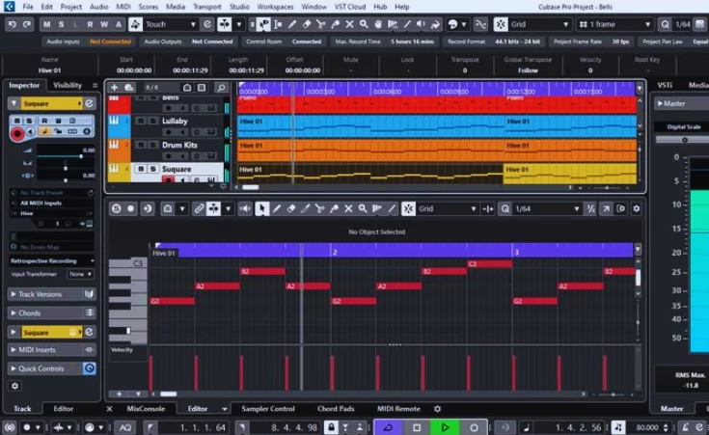
Task: Solo the Drum Kits track
Action: [152, 145]
